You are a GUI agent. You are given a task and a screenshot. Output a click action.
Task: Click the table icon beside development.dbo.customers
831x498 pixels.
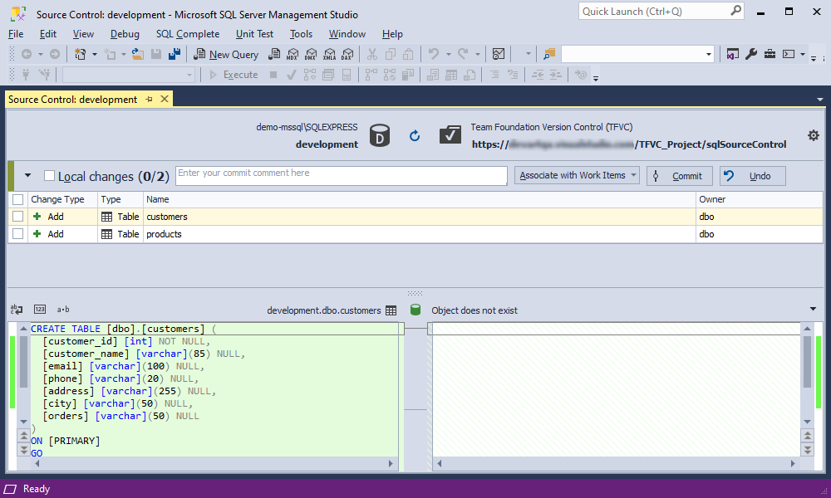[391, 310]
